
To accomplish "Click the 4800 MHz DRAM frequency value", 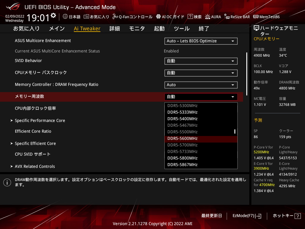I will pos(287,88).
